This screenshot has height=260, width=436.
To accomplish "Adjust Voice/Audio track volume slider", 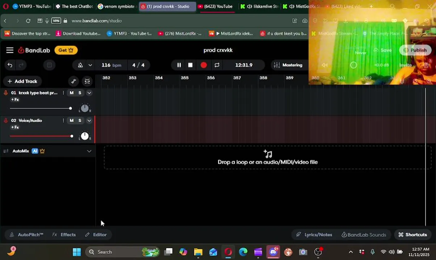I will (42, 136).
